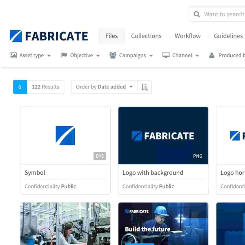The image size is (245, 245).
Task: Focus the Want to search field
Action: click(216, 14)
